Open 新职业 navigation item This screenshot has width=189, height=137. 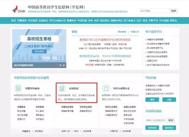tap(173, 20)
